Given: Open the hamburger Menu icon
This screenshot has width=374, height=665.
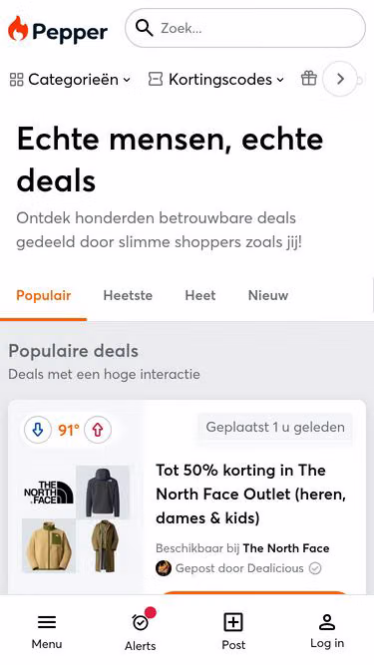Looking at the screenshot, I should [47, 622].
